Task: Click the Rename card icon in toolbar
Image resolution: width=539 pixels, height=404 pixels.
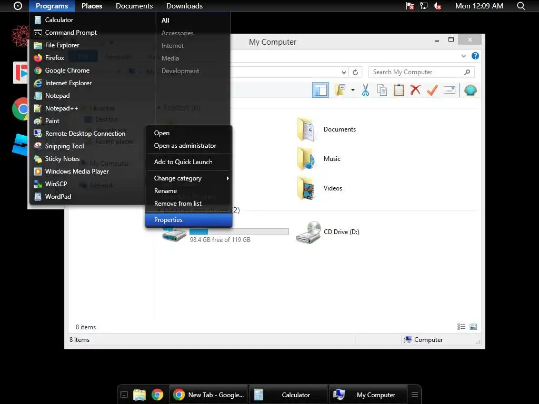Action: (x=450, y=90)
